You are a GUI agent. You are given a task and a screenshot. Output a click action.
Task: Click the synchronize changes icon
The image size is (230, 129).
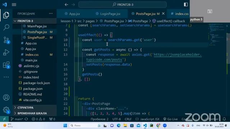click(x=26, y=119)
